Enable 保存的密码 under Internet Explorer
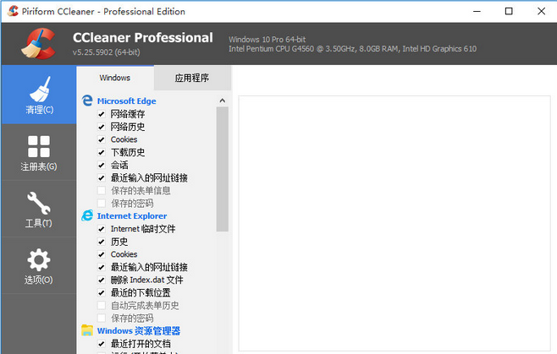The width and height of the screenshot is (557, 354). 102,319
